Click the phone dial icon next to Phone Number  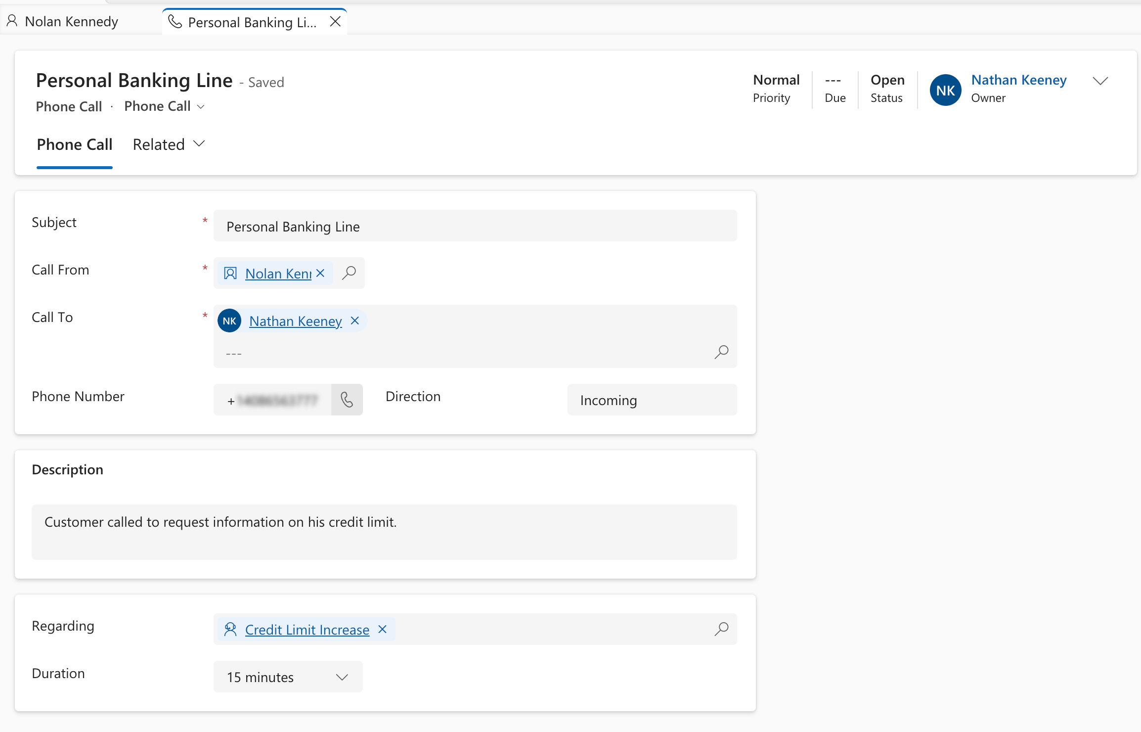pyautogui.click(x=347, y=400)
